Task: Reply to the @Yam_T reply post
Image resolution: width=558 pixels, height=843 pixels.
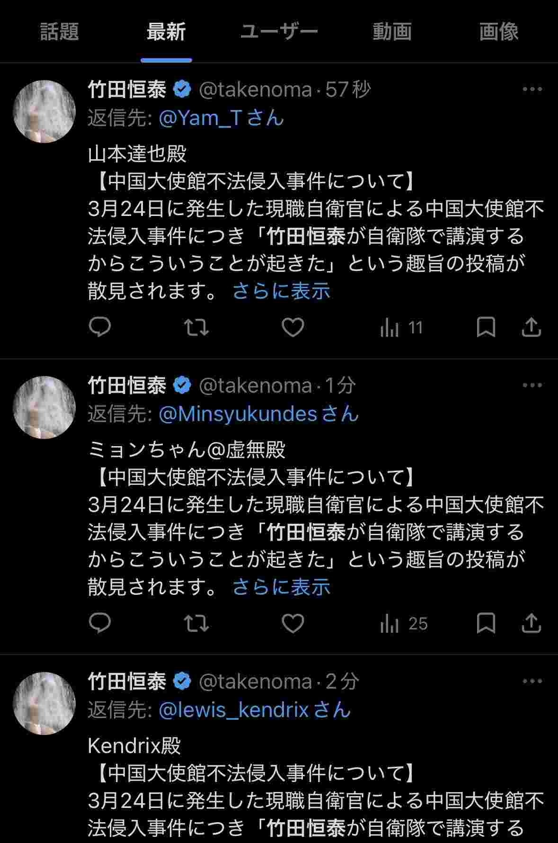Action: [100, 327]
